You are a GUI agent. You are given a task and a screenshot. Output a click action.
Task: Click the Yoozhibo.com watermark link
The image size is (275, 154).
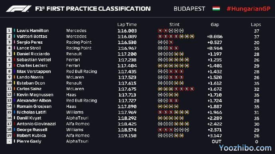(245, 148)
